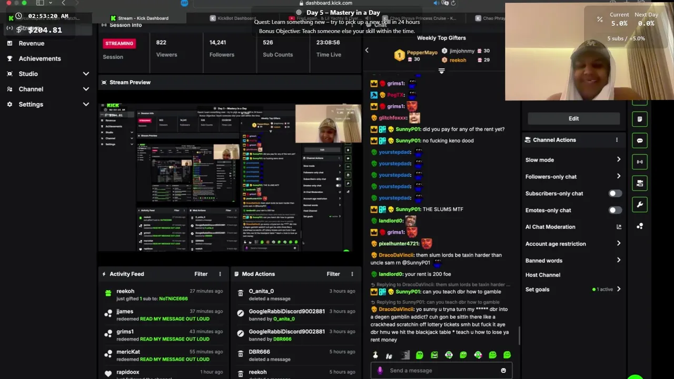
Task: Click reekoh gifted sub activity entry
Action: [x=164, y=295]
